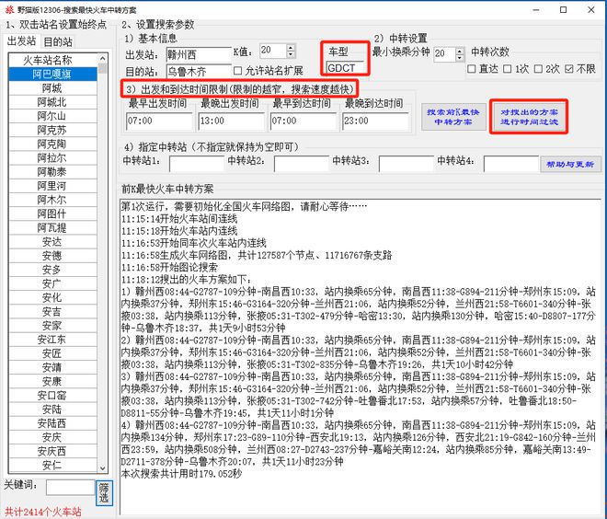Select station 安广 in list
The height and width of the screenshot is (519, 607).
[x=52, y=283]
